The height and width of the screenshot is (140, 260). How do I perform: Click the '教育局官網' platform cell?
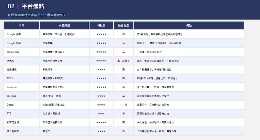click(21, 122)
